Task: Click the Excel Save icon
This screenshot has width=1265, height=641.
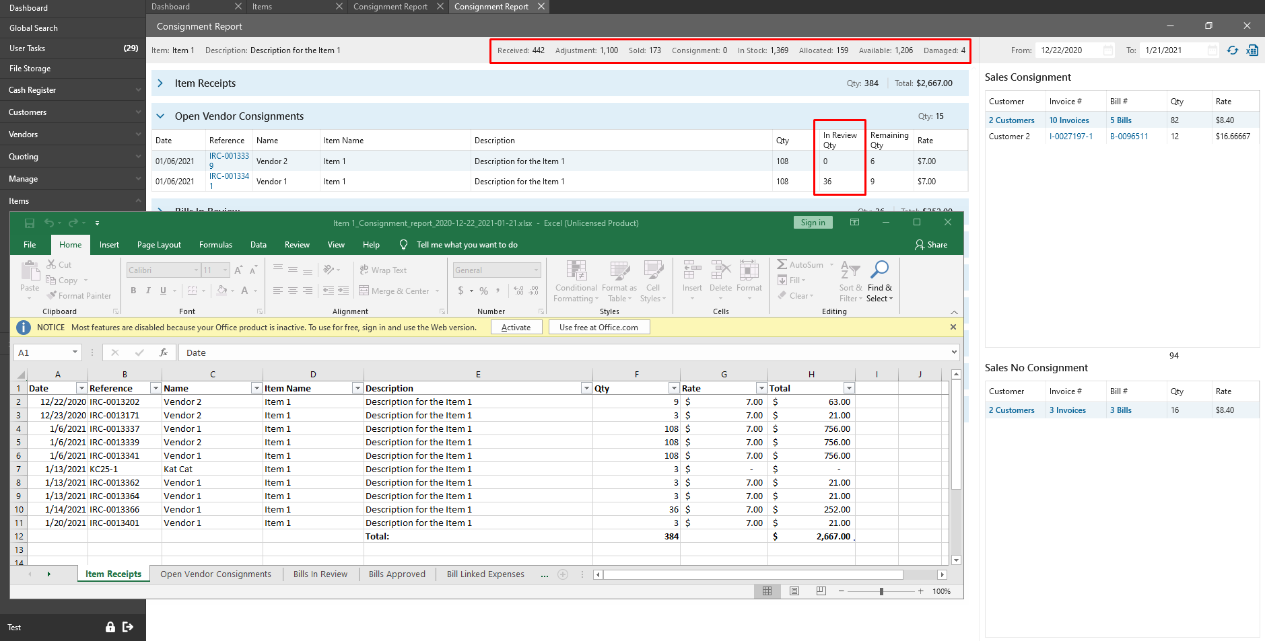Action: click(x=30, y=223)
